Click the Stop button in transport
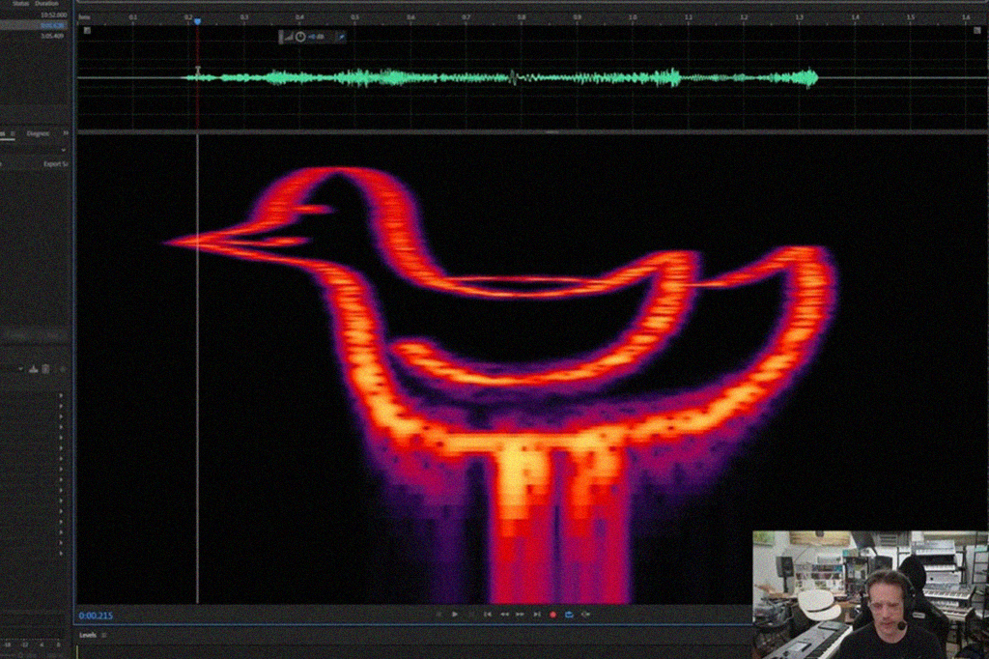 [438, 615]
